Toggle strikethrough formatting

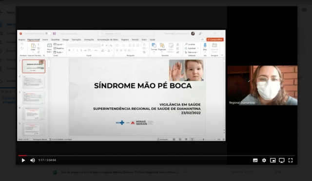(x=85, y=51)
